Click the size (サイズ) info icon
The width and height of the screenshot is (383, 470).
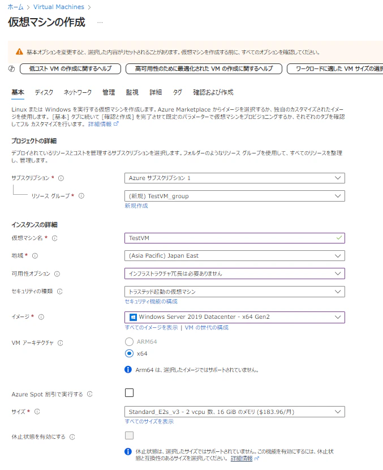click(37, 412)
